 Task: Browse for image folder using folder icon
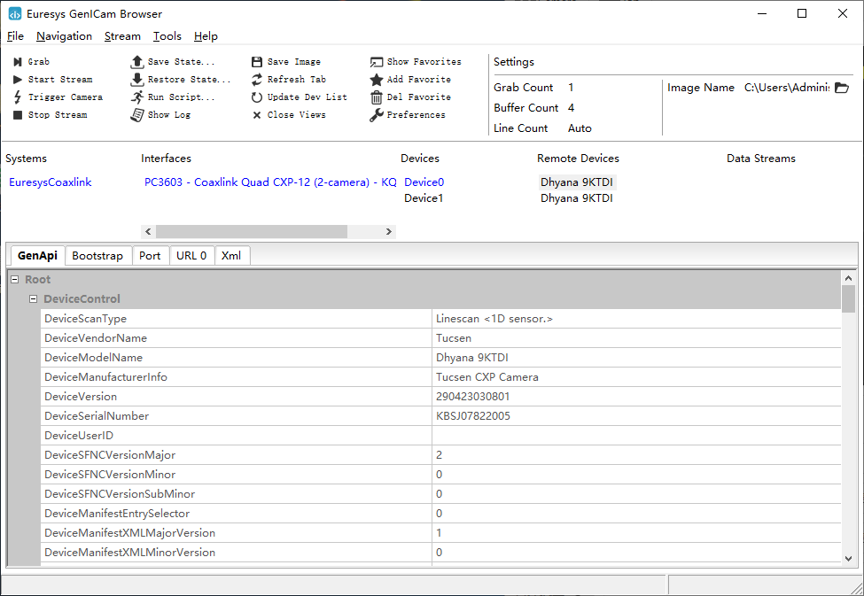pyautogui.click(x=842, y=88)
